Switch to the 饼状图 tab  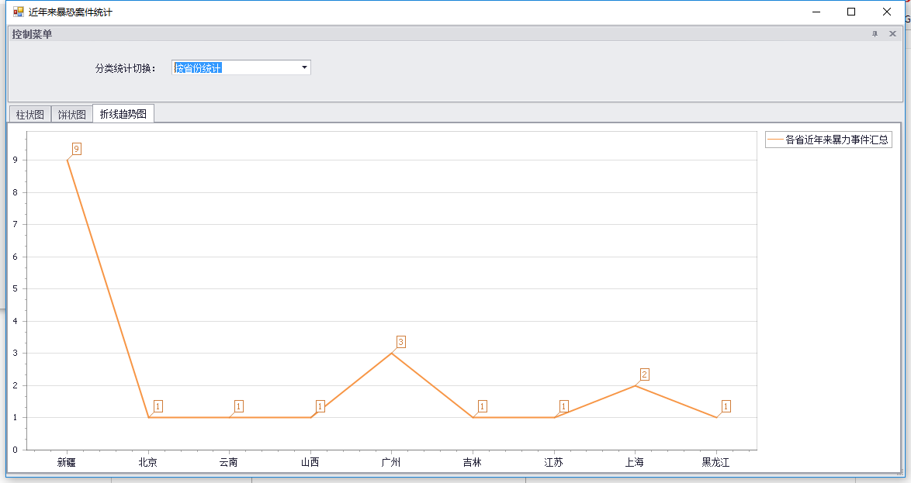[72, 115]
